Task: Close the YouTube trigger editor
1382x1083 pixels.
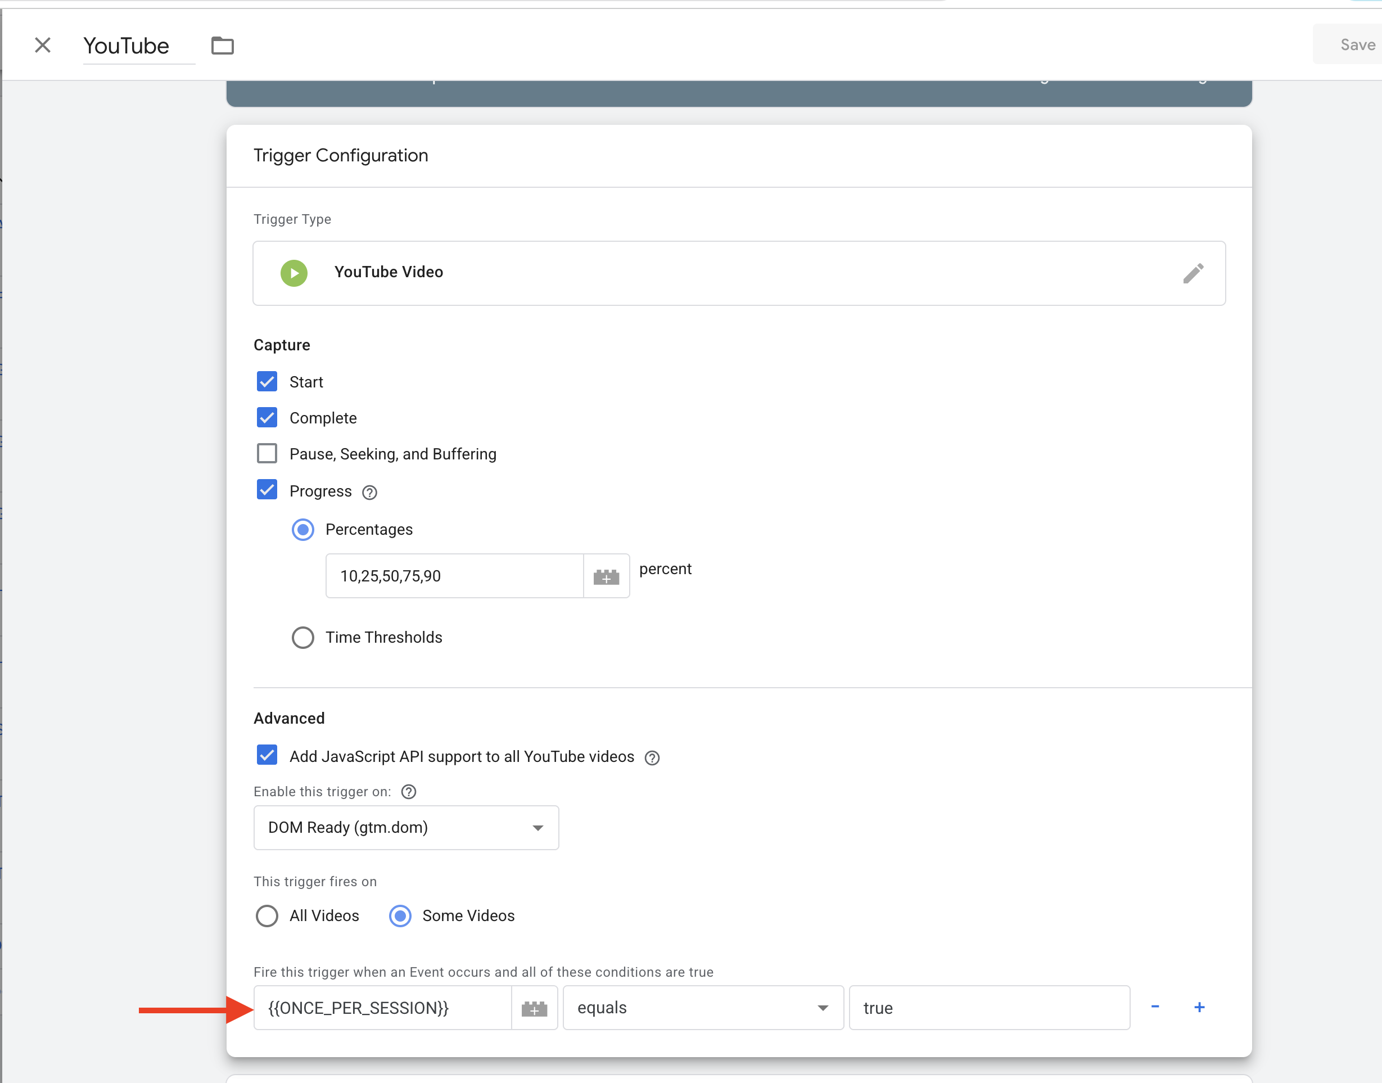Action: tap(43, 45)
